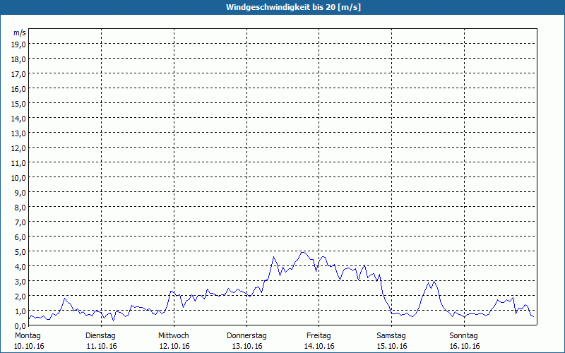Click the date 15.10.16
565x353 pixels.
(x=392, y=346)
